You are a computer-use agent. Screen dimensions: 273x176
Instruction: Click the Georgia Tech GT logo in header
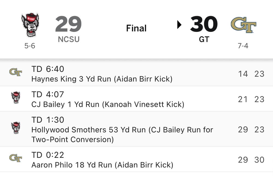tap(244, 25)
